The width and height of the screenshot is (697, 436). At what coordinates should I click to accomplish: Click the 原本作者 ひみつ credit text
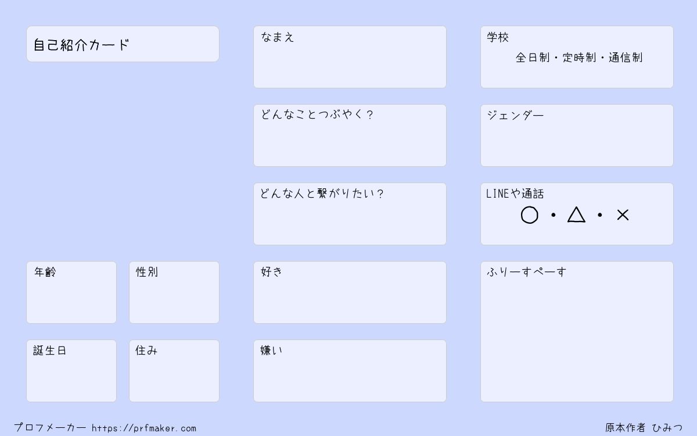pyautogui.click(x=644, y=428)
